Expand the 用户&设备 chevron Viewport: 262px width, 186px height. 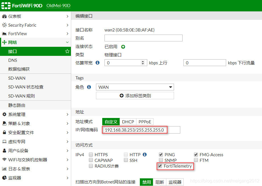pyautogui.click(x=67, y=151)
